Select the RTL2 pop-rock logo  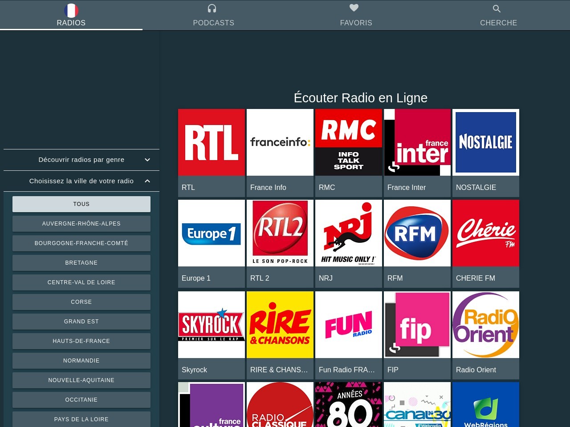(x=280, y=233)
